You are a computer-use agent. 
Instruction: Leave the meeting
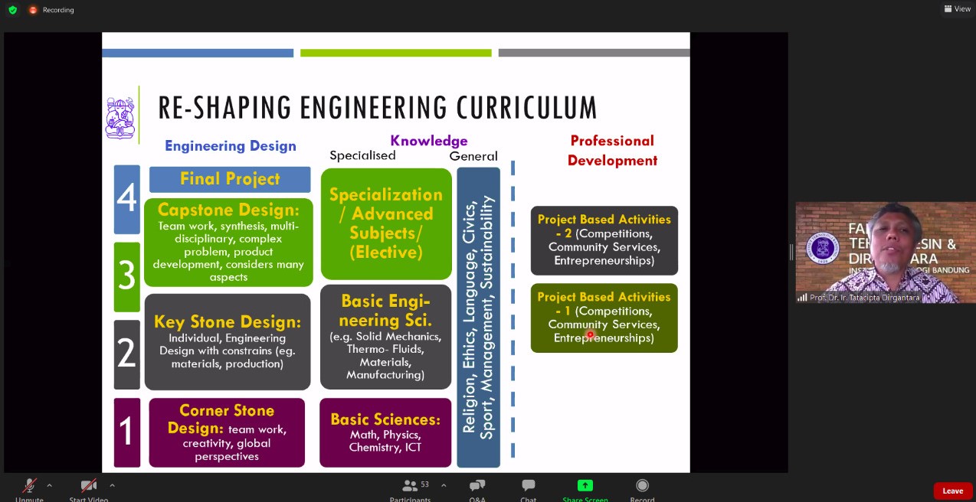coord(952,491)
